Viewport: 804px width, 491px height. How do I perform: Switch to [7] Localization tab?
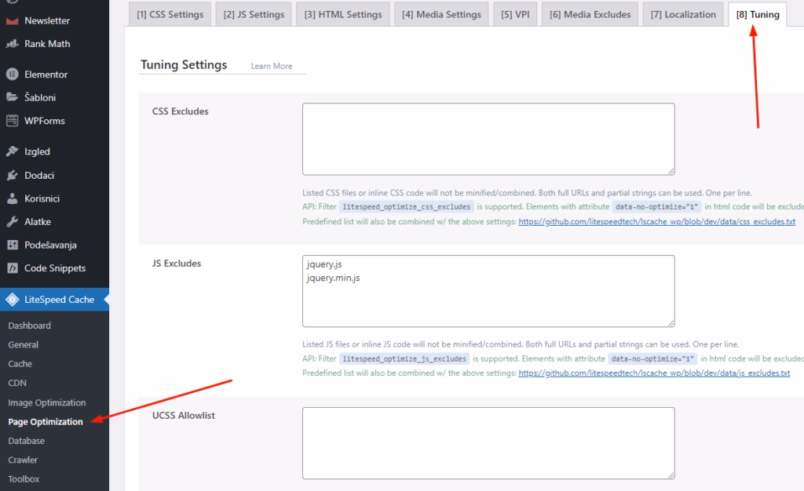click(684, 14)
